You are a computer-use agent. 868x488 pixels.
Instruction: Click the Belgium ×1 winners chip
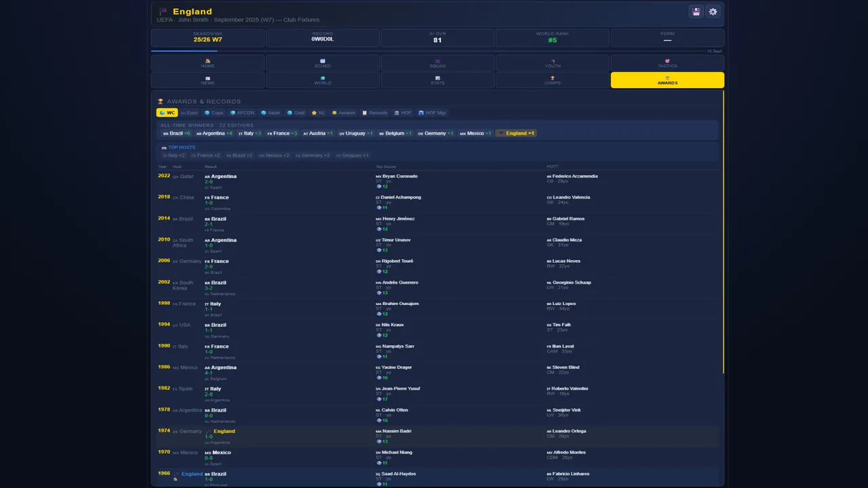click(395, 134)
